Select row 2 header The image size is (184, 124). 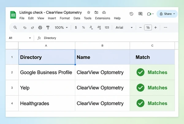(x=12, y=72)
